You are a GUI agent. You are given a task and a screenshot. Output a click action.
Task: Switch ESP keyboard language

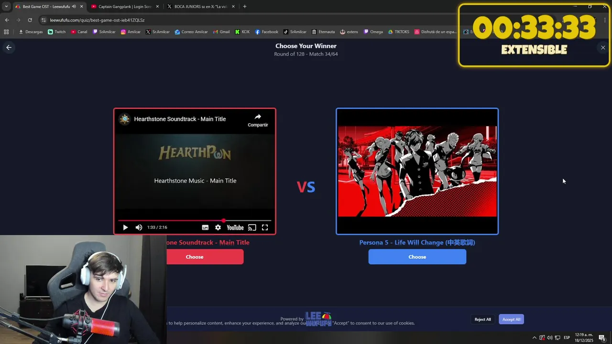click(567, 338)
